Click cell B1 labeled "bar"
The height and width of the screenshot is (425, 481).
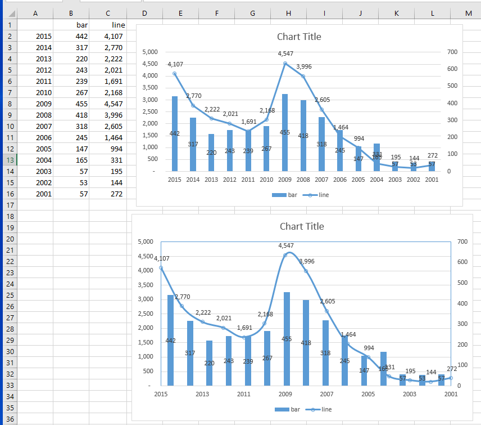click(x=71, y=25)
